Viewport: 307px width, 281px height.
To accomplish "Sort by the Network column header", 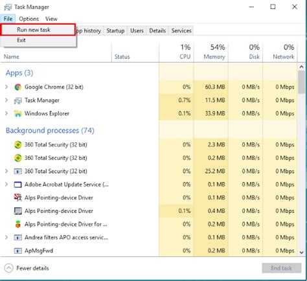I will (280, 52).
